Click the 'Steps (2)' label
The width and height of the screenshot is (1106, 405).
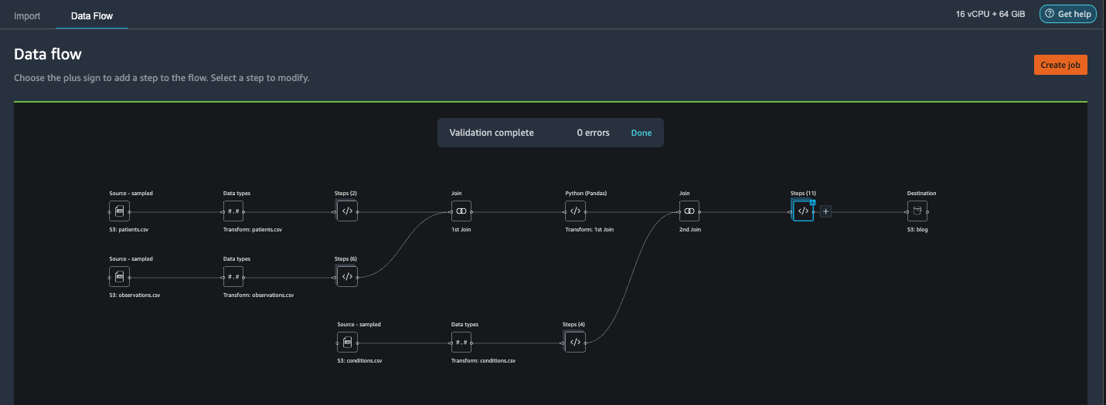(x=345, y=193)
